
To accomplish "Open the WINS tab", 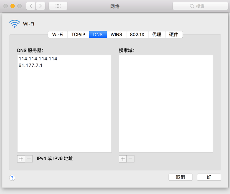I will click(x=116, y=35).
